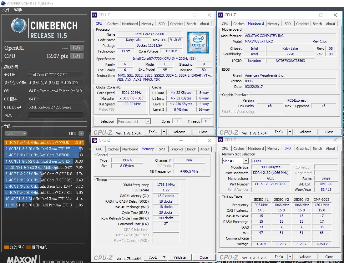This screenshot has width=344, height=263.
Task: Switch to Caches tab in top-left CPU-Z window
Action: coord(113,24)
